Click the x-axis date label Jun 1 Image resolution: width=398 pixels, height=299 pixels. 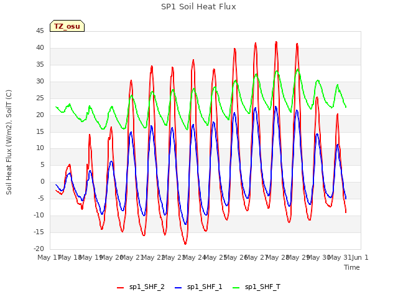click(360, 257)
